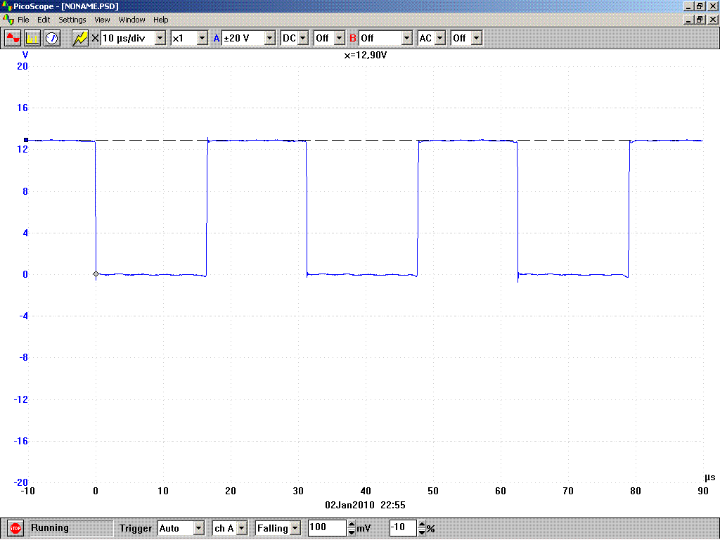Open the View menu

[x=102, y=20]
